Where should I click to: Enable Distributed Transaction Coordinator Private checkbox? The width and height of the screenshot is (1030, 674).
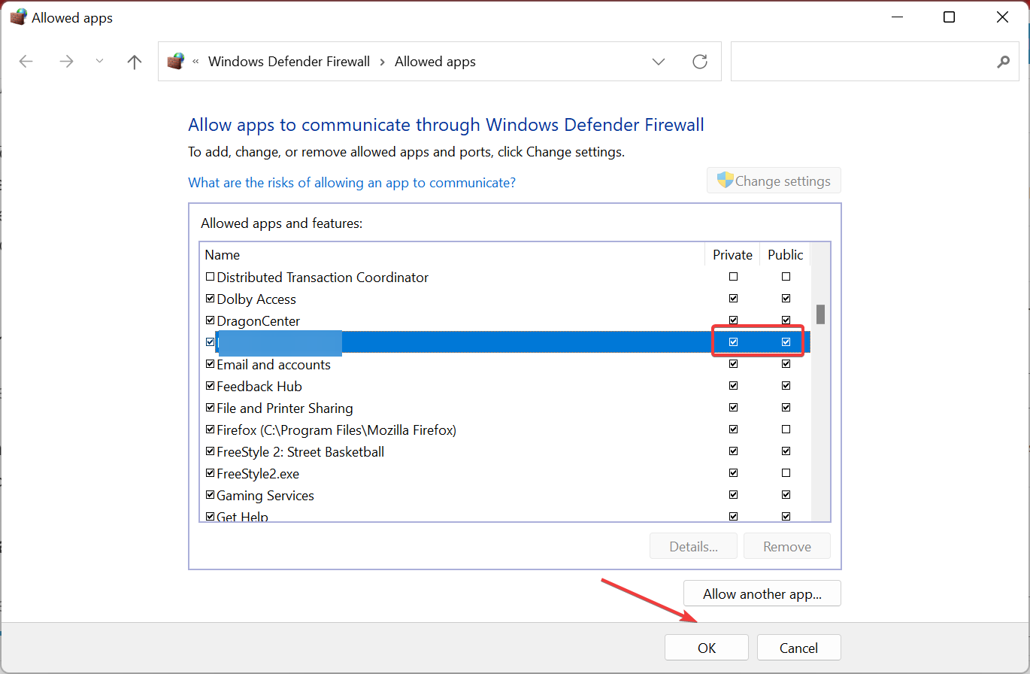coord(733,277)
